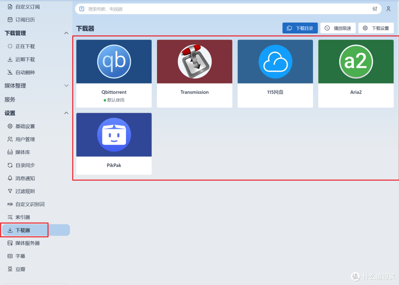Click the 媒体服务器 server icon

(x=10, y=243)
